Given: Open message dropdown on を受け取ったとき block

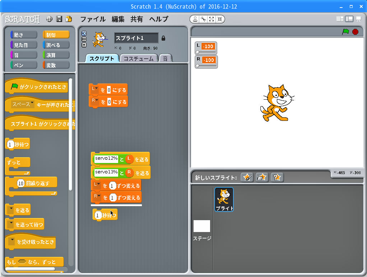Looking at the screenshot, I should point(11,242).
